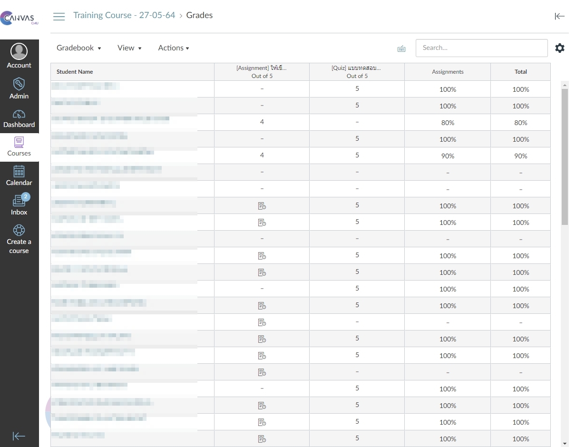Open the Account profile icon
576x447 pixels.
coord(19,51)
